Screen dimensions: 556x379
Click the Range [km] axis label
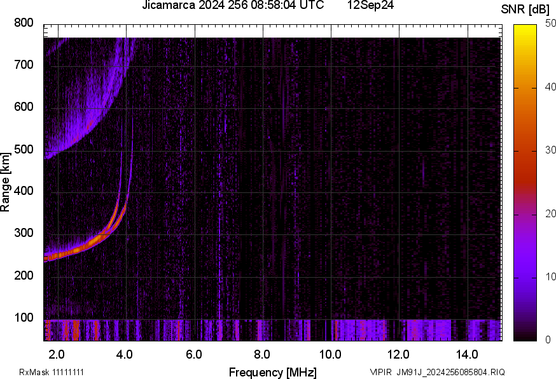6,182
